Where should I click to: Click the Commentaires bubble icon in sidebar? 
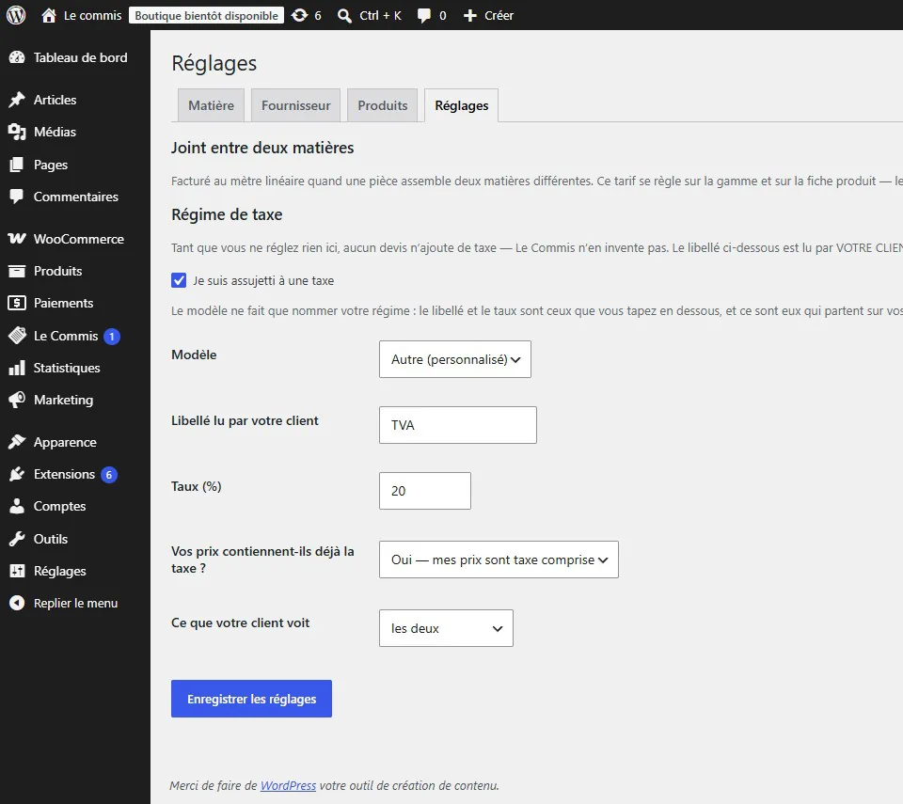point(17,197)
